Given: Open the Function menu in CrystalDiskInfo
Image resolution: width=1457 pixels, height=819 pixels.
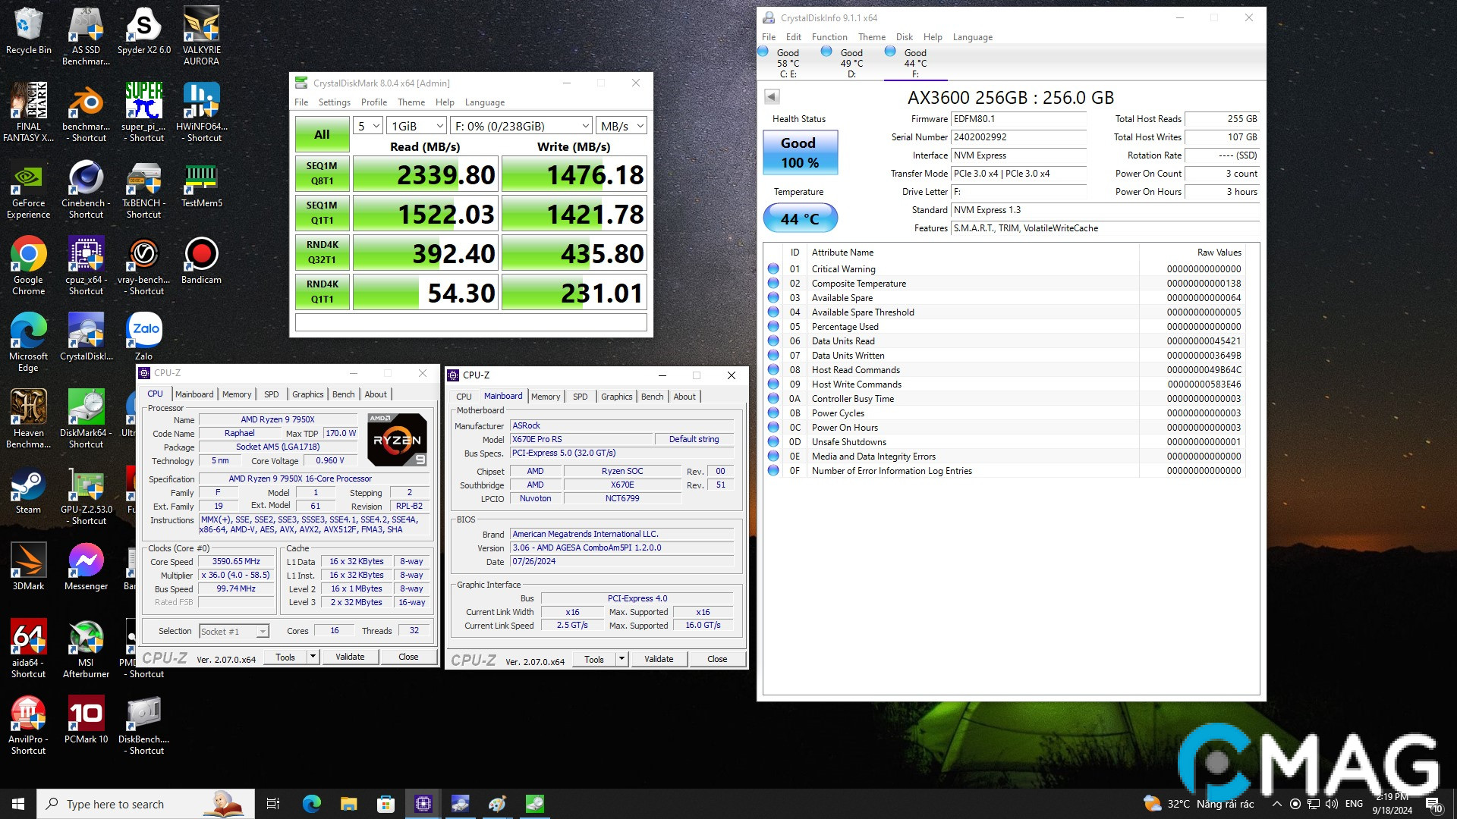Looking at the screenshot, I should 829,37.
